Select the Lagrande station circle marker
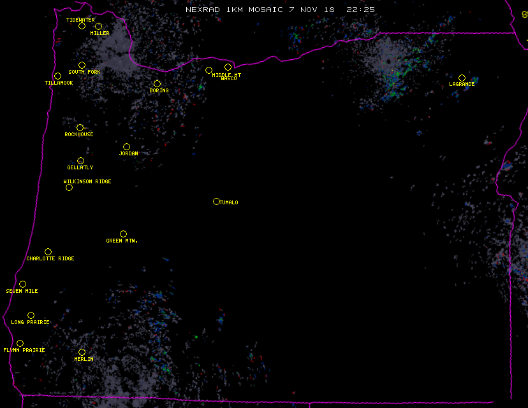 (x=462, y=78)
